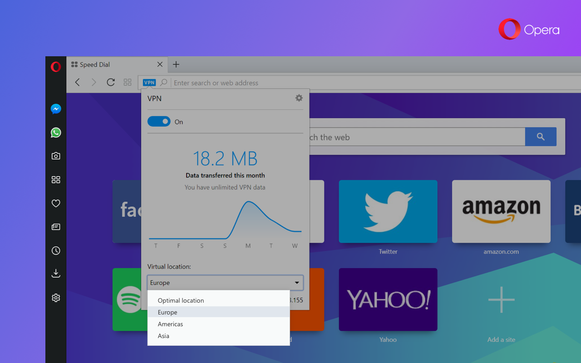Open Bookmarks heart icon in sidebar
Image resolution: width=581 pixels, height=363 pixels.
(56, 203)
